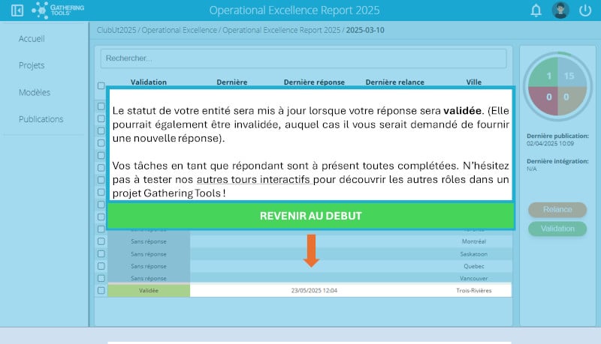Click the ClubUt2025 breadcrumb

(x=116, y=31)
